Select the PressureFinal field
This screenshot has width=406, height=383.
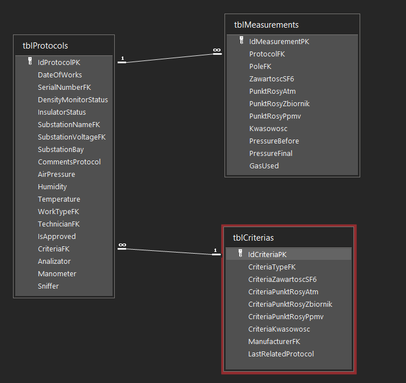click(x=271, y=153)
